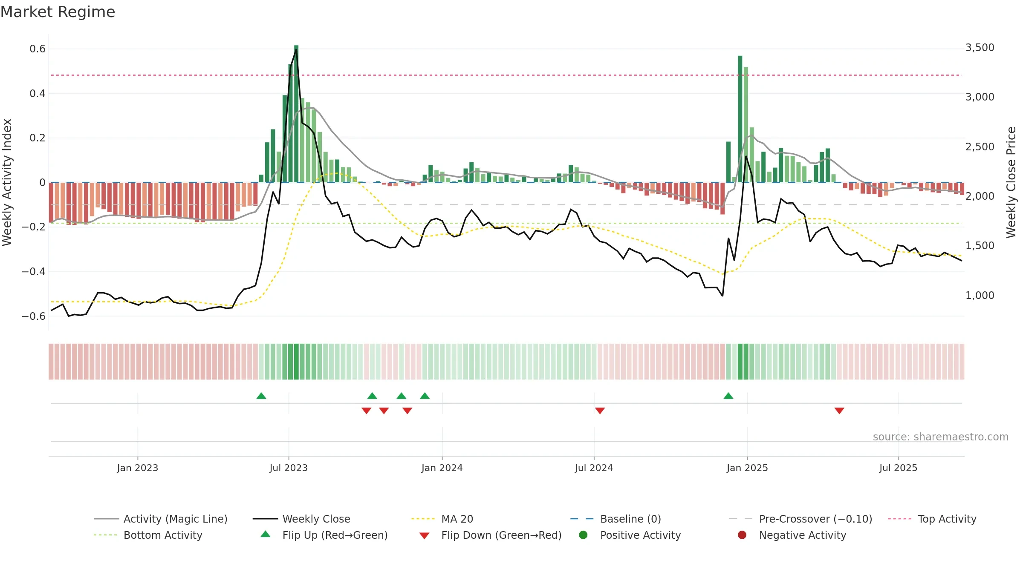
Task: Click the red flip-down triangle just after Jul 2024
Action: pyautogui.click(x=600, y=411)
